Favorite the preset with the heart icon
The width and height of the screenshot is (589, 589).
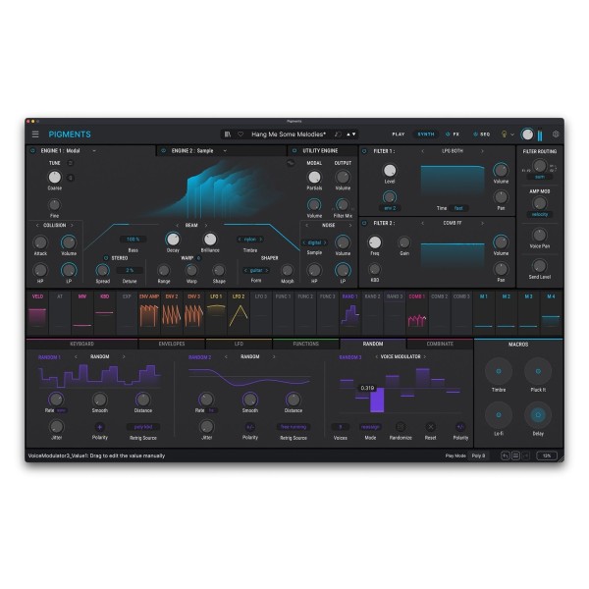pyautogui.click(x=241, y=134)
